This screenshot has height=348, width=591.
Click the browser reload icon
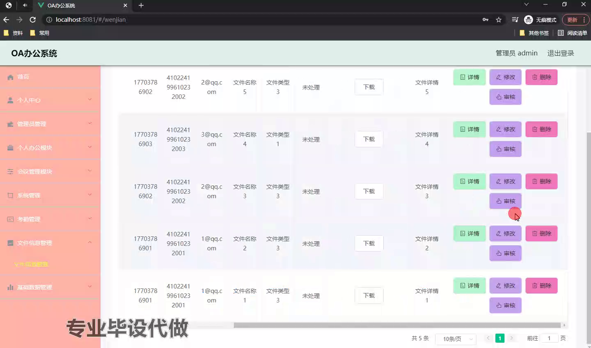(x=33, y=20)
